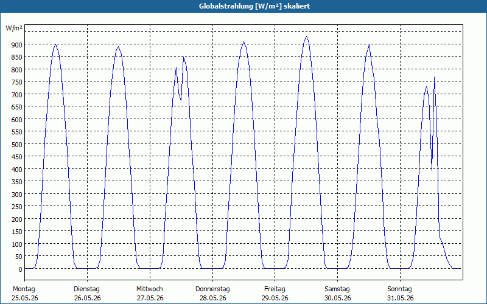The width and height of the screenshot is (487, 304).
Task: Click the 'Freitag' day label
Action: tap(275, 289)
